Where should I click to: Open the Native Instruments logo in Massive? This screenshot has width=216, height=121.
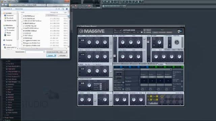[180, 31]
